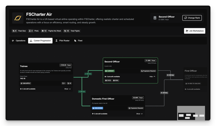Expand Trainee aircraft list with Show
216x126 pixels.
(x=68, y=89)
